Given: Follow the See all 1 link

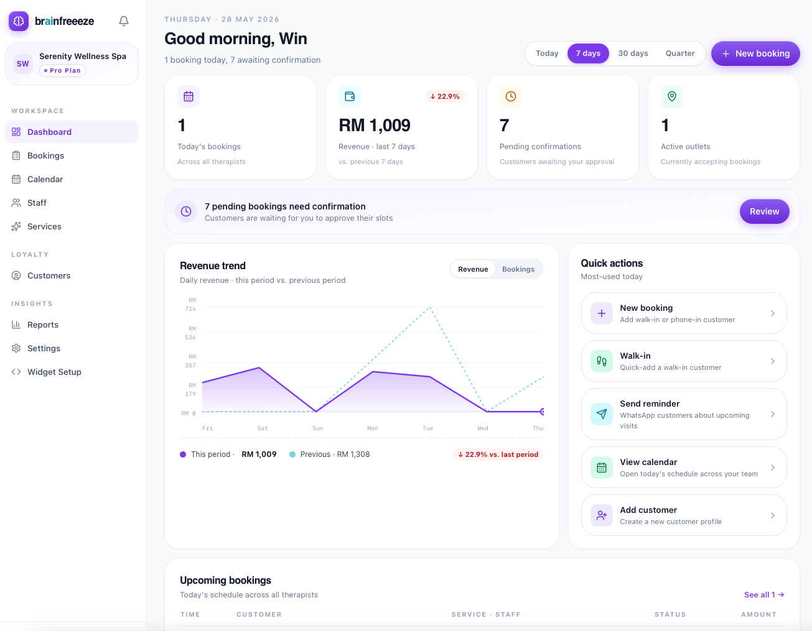Looking at the screenshot, I should pyautogui.click(x=764, y=595).
